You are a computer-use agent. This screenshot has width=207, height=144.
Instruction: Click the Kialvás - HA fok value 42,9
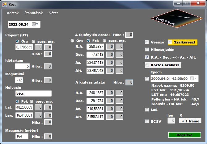click(x=196, y=104)
